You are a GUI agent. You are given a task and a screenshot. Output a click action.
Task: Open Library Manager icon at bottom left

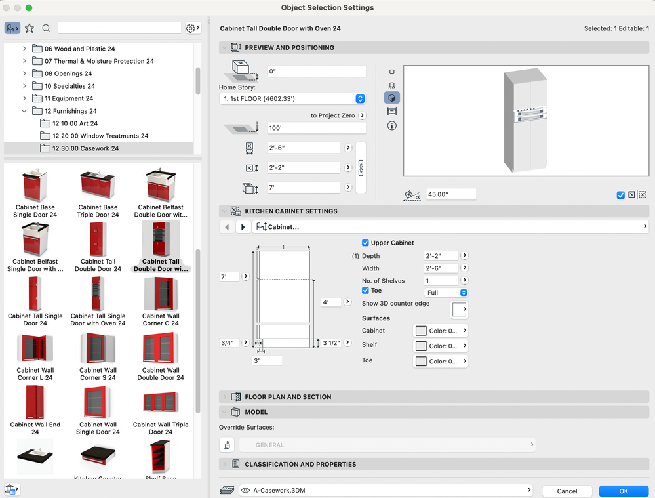point(11,489)
